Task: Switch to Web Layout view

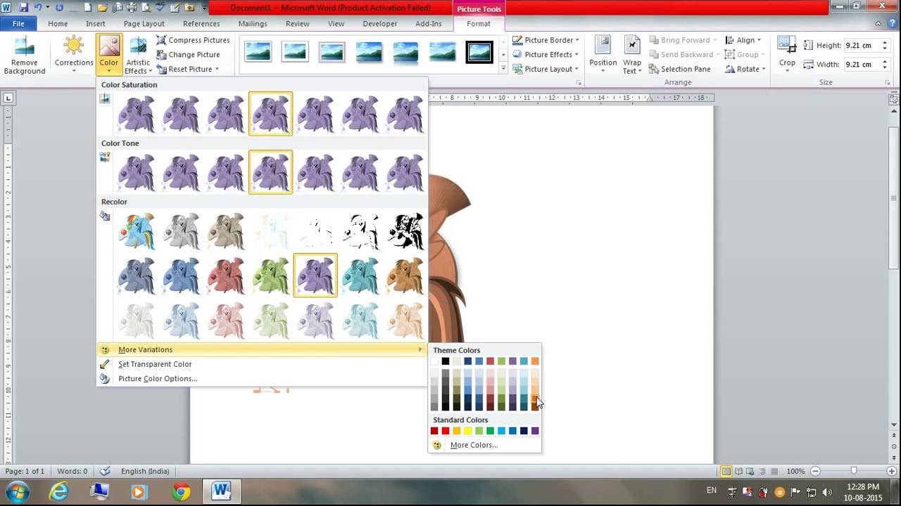Action: [750, 471]
